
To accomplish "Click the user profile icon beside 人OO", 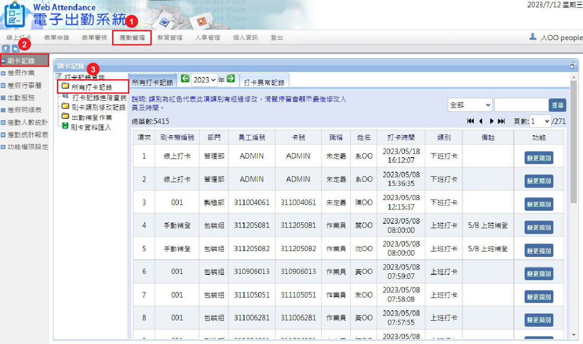I will [532, 37].
